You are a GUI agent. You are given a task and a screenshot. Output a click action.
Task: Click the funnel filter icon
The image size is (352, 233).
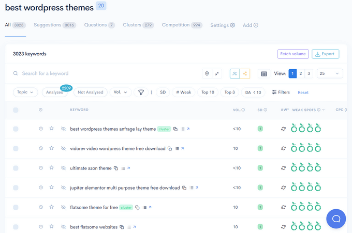click(x=140, y=92)
